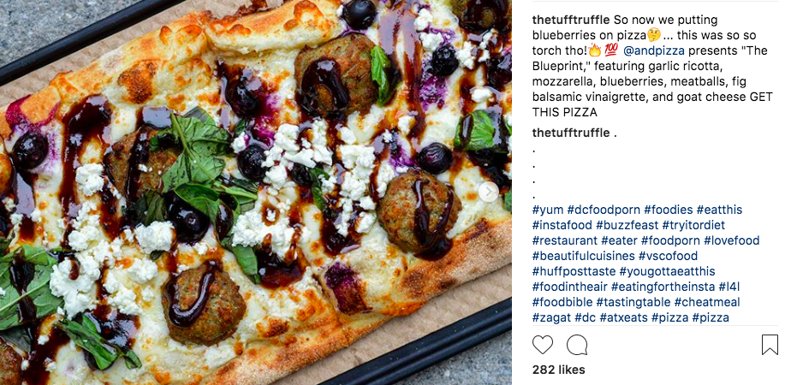Image resolution: width=797 pixels, height=385 pixels.
Task: Open the #yum hashtag
Action: (547, 210)
